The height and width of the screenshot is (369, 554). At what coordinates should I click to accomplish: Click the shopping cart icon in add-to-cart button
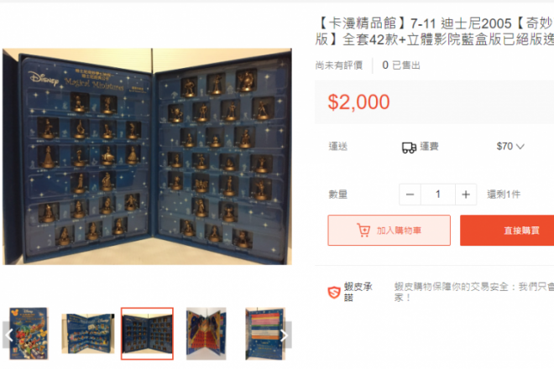pos(363,231)
